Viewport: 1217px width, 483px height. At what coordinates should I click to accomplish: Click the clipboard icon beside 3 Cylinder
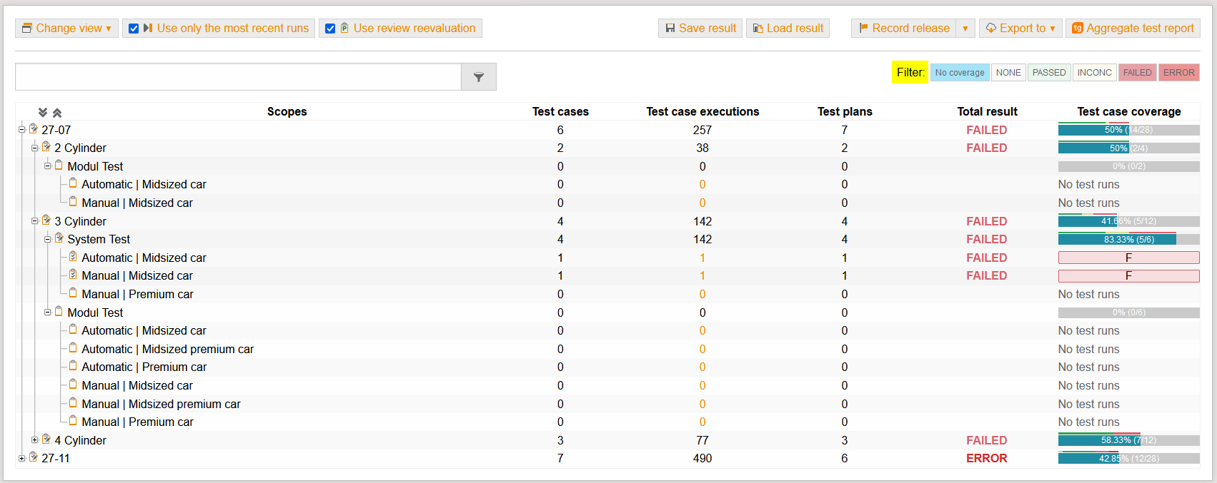point(46,220)
